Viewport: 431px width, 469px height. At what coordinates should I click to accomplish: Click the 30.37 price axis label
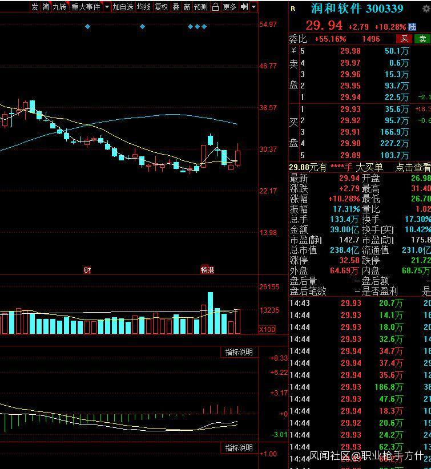pyautogui.click(x=268, y=149)
